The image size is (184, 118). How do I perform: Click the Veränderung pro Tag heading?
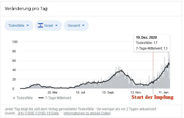(x=26, y=9)
